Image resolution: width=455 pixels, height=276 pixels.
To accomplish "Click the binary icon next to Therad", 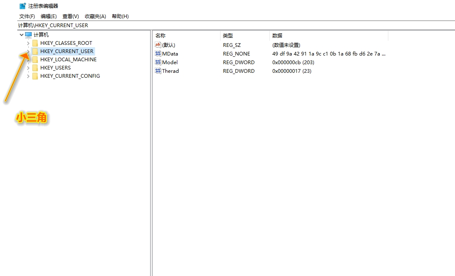I will (x=158, y=71).
